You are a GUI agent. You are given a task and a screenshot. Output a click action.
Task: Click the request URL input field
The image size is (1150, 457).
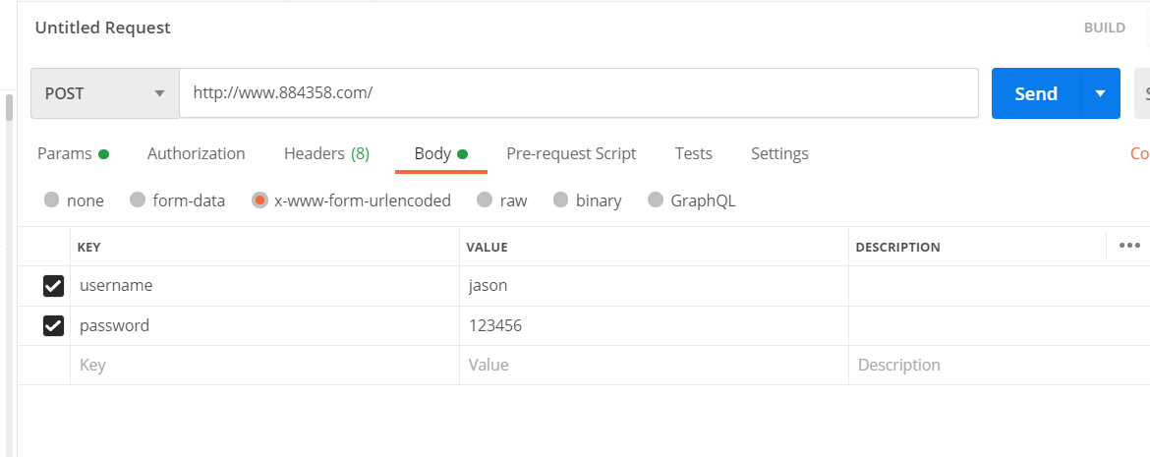(x=579, y=93)
